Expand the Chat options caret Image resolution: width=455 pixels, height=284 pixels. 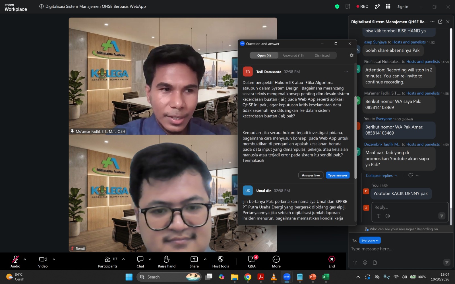click(x=150, y=259)
